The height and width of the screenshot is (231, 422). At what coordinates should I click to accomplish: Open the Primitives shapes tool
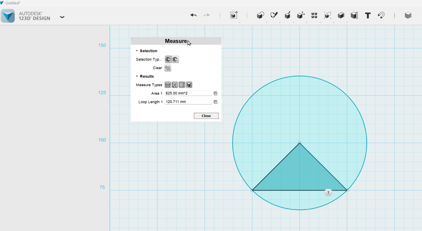click(x=260, y=15)
